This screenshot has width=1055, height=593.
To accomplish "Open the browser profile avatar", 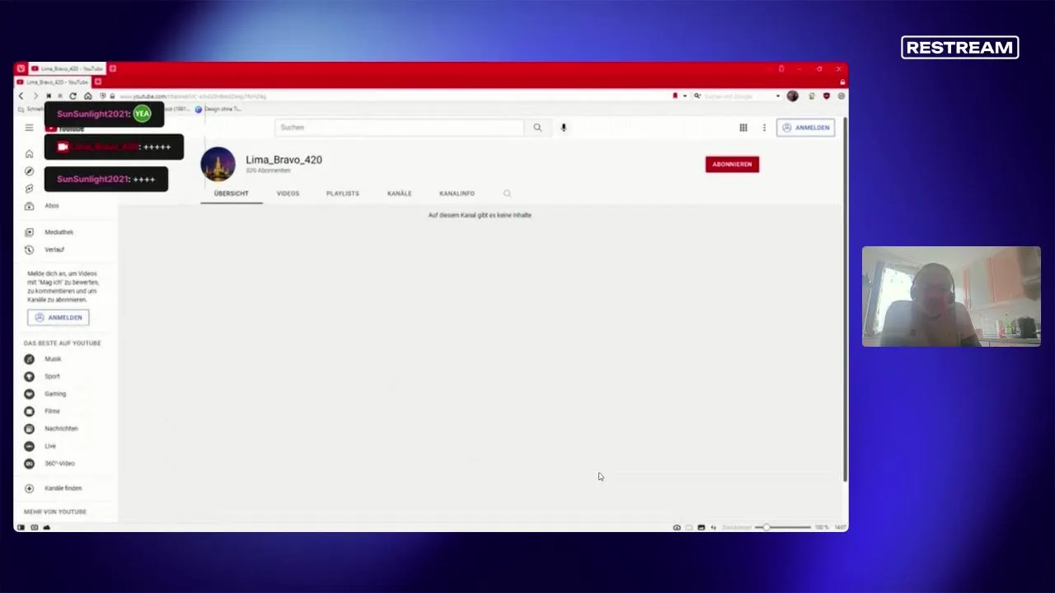I will [x=792, y=96].
